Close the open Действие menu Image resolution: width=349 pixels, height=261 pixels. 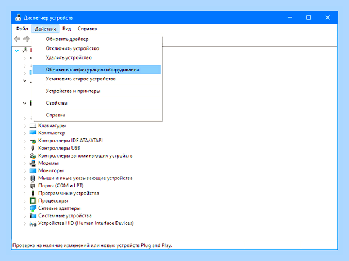coord(46,29)
